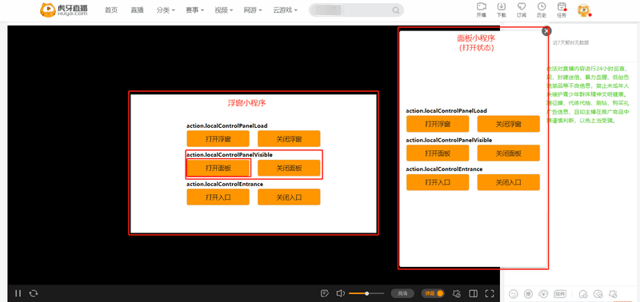Click the 浮窗小程序 heading text
The image size is (640, 302).
point(247,103)
